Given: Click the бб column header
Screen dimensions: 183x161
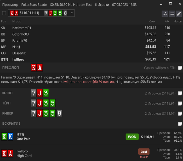Looking at the screenshot, I should click(x=167, y=21).
